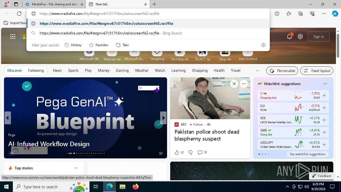Go to previous carousel slide

pos(7,118)
